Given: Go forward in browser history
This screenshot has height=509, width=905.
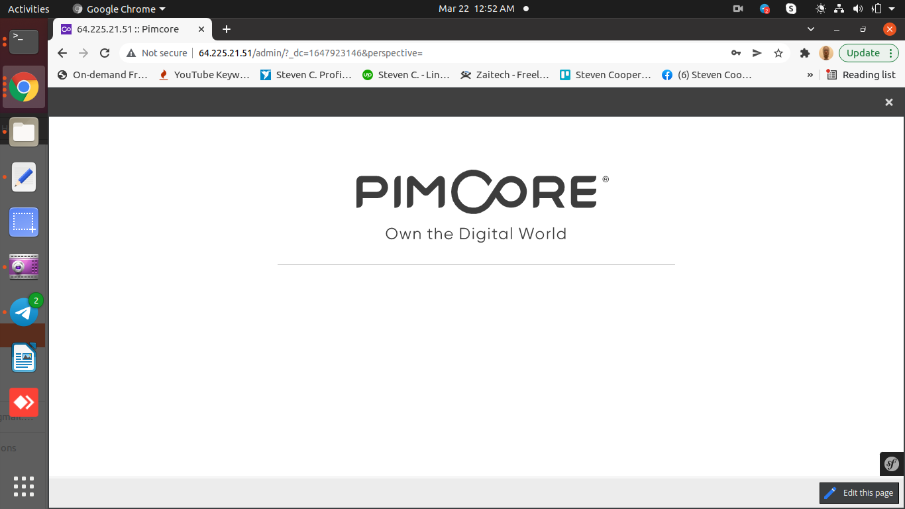Looking at the screenshot, I should pyautogui.click(x=83, y=53).
